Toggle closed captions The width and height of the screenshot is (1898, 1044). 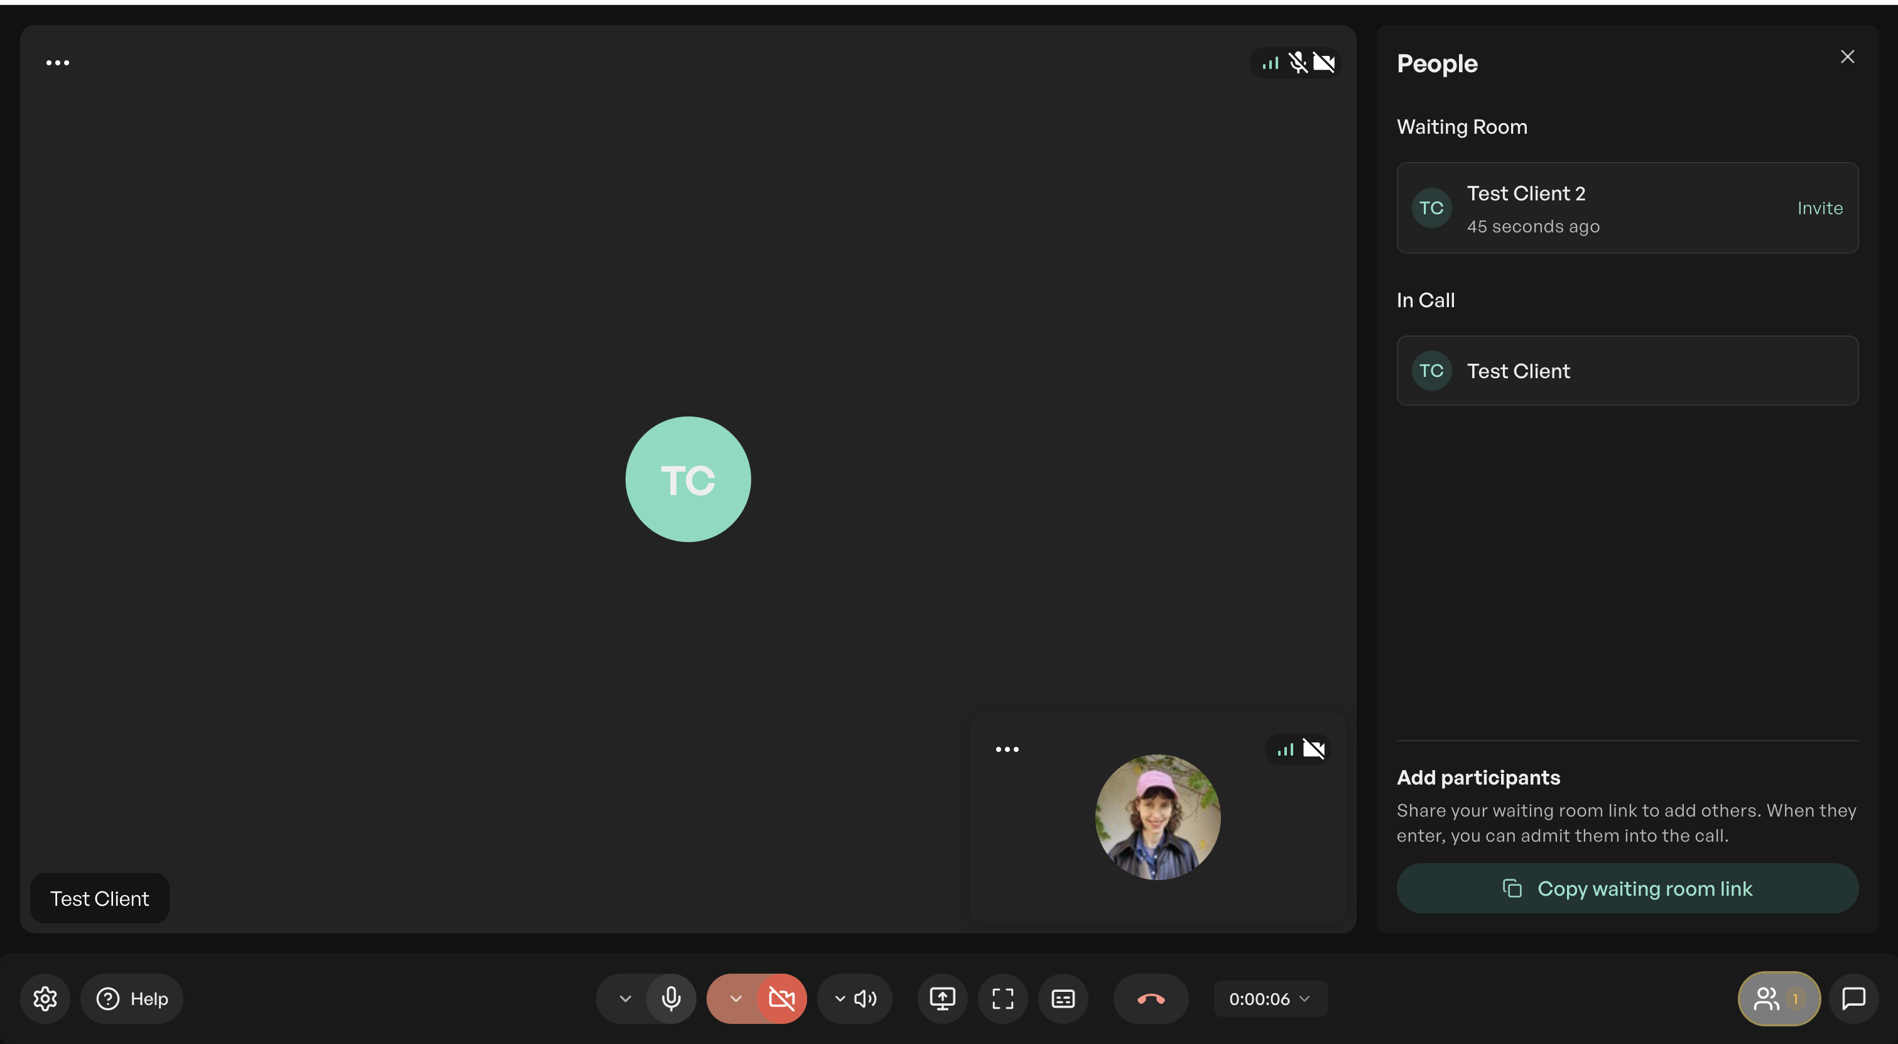coord(1063,999)
